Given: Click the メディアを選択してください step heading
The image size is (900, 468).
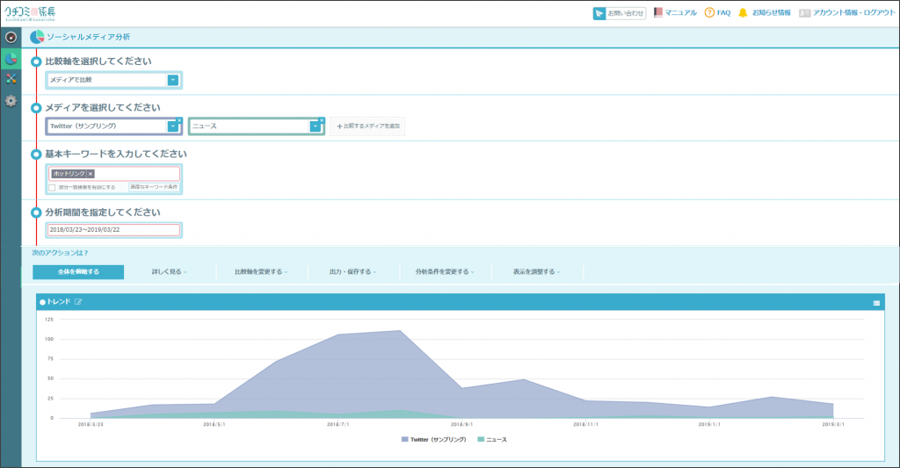Looking at the screenshot, I should (103, 108).
